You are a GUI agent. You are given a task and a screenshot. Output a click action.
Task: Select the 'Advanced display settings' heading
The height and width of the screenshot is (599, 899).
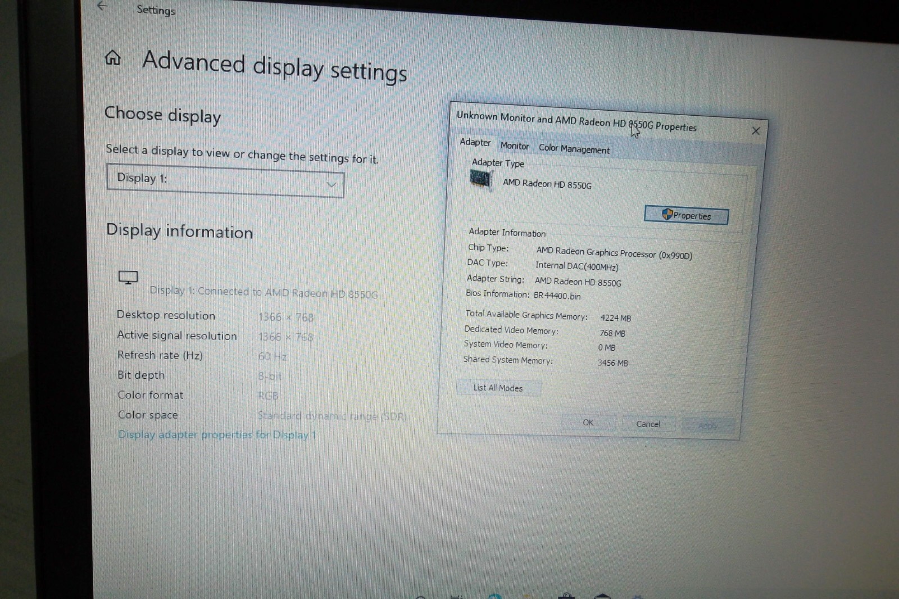275,66
